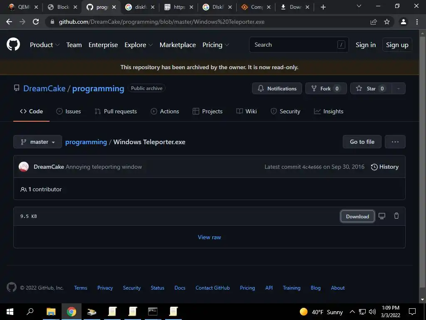
Task: Open network icon in system tray
Action: pos(362,312)
